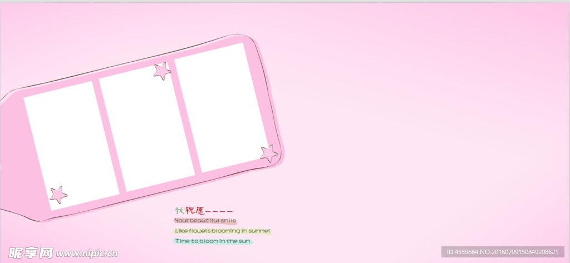570x263 pixels.
Task: Select the left white photo placeholder
Action: point(71,146)
